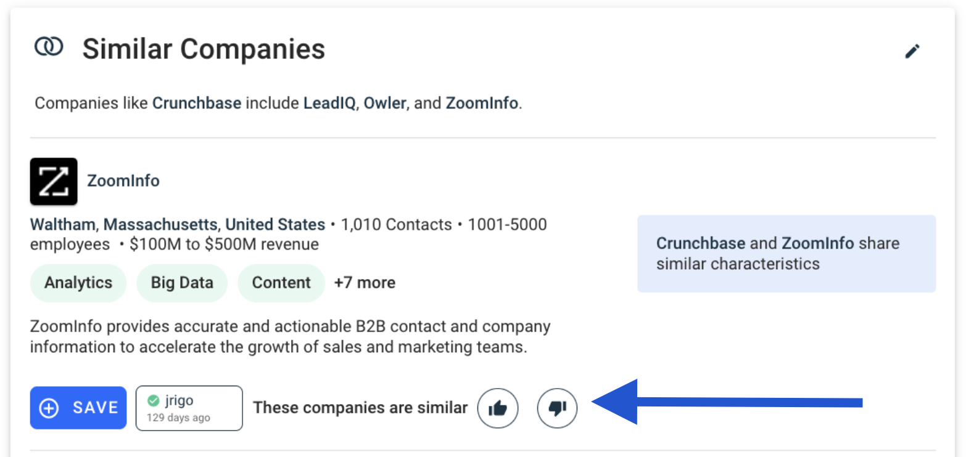Open Crunchbase link in the blue info box
This screenshot has width=966, height=457.
(x=701, y=243)
